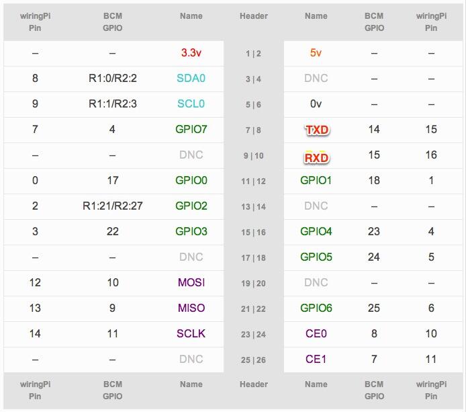Select the orange 5v pin label
Image resolution: width=466 pixels, height=412 pixels.
tap(316, 53)
